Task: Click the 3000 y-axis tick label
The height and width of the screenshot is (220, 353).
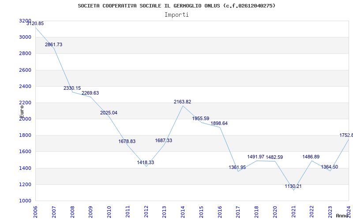Action: [25, 37]
